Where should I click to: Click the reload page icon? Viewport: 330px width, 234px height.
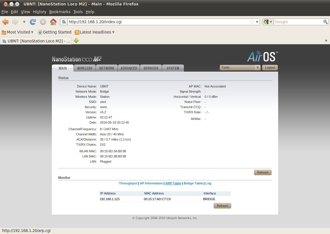pos(33,22)
